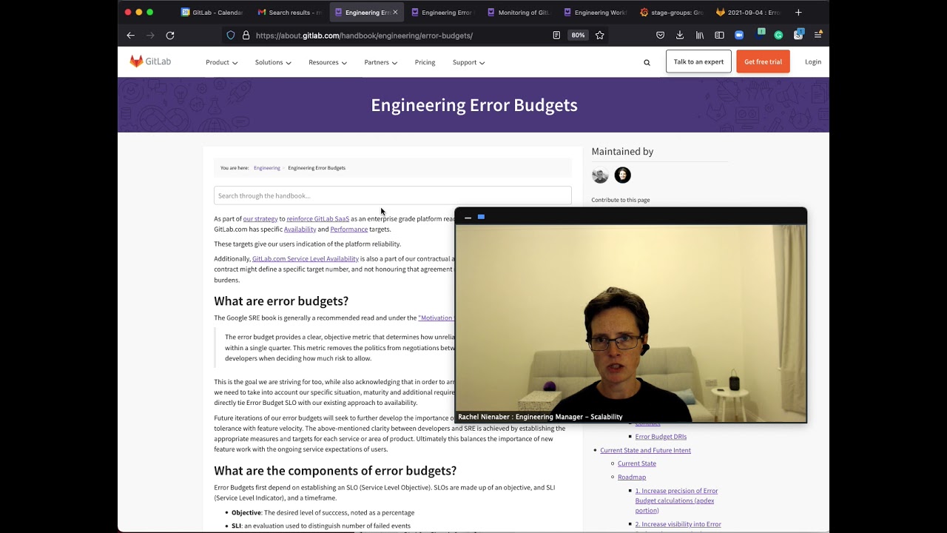Viewport: 947px width, 533px height.
Task: Focus the Search through the handbook field
Action: (x=393, y=195)
